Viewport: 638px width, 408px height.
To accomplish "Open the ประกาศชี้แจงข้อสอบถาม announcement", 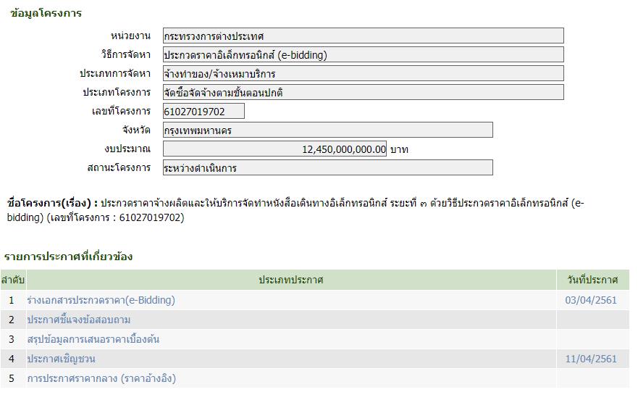I will pos(79,320).
